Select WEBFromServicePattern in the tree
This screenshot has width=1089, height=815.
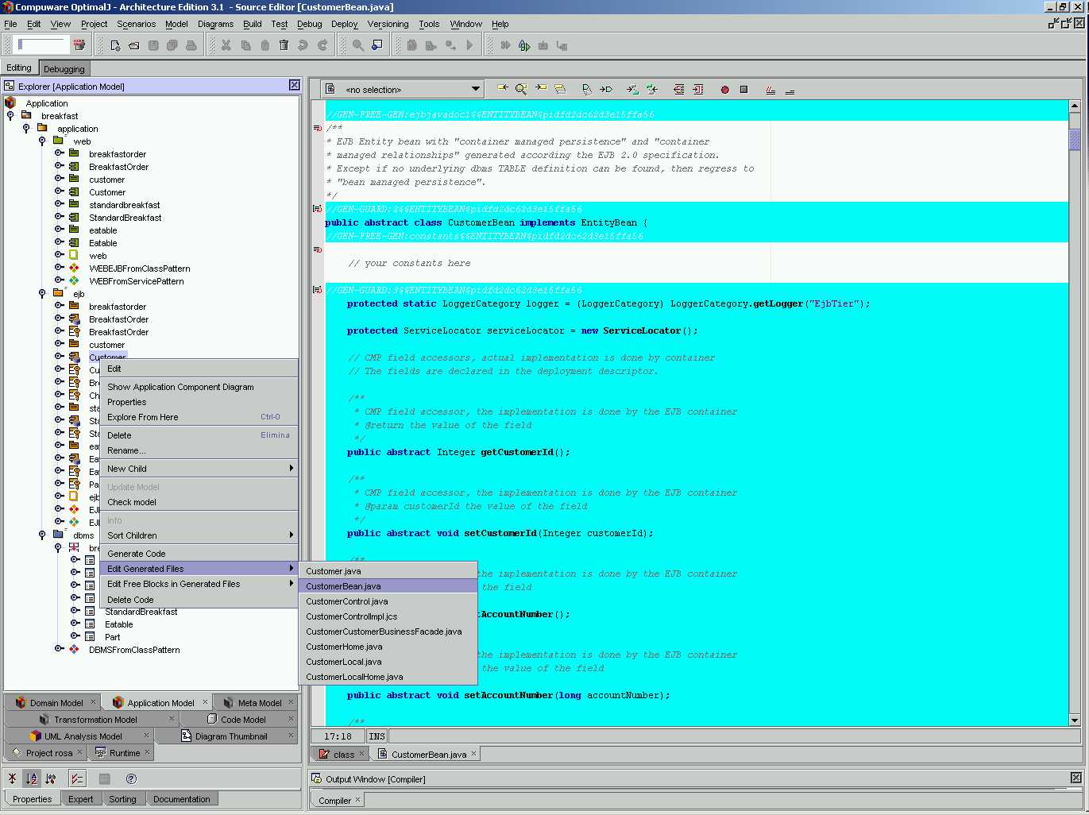[x=137, y=281]
